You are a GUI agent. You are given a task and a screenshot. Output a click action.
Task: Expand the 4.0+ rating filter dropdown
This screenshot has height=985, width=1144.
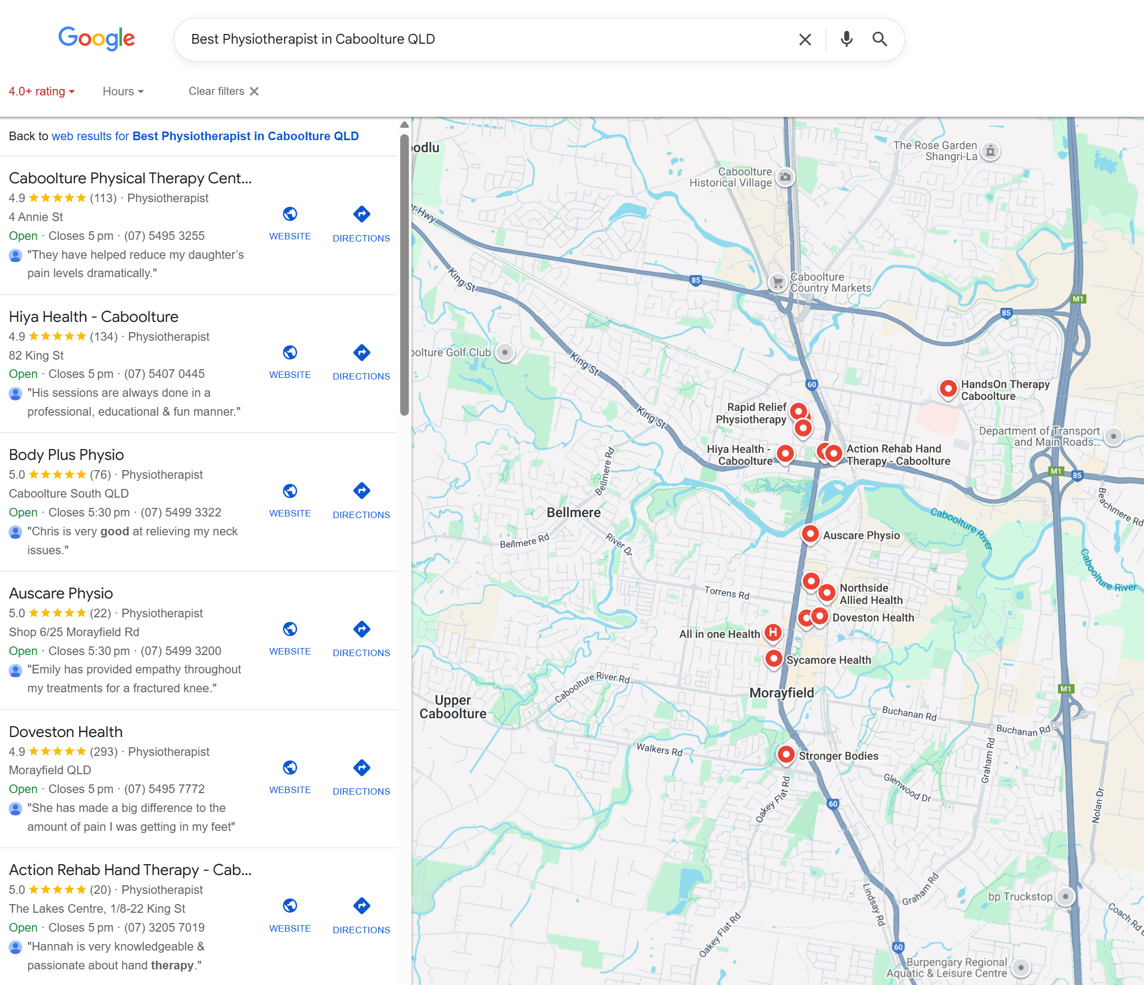coord(42,92)
